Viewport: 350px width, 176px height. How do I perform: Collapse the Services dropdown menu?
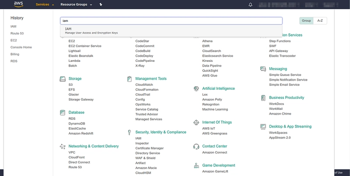coord(45,5)
